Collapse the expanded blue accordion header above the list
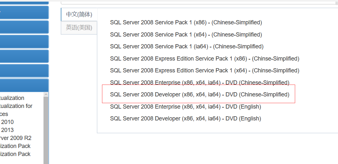 tap(22, 85)
